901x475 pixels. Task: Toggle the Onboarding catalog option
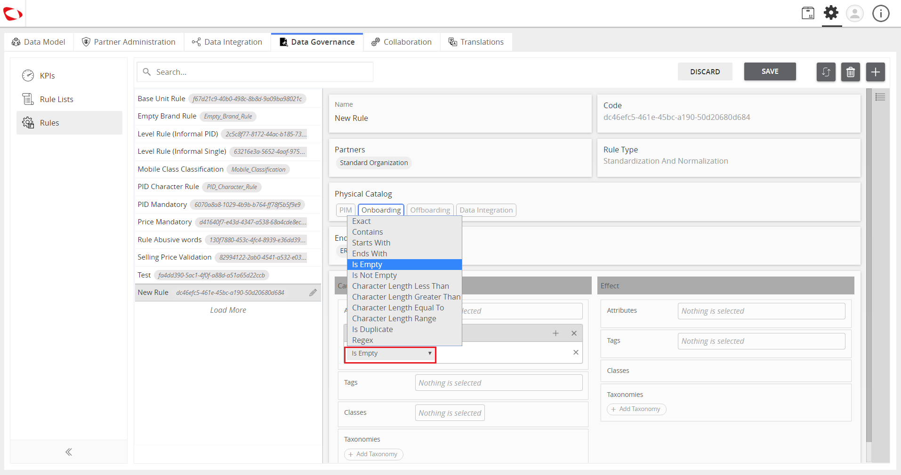[x=381, y=210]
